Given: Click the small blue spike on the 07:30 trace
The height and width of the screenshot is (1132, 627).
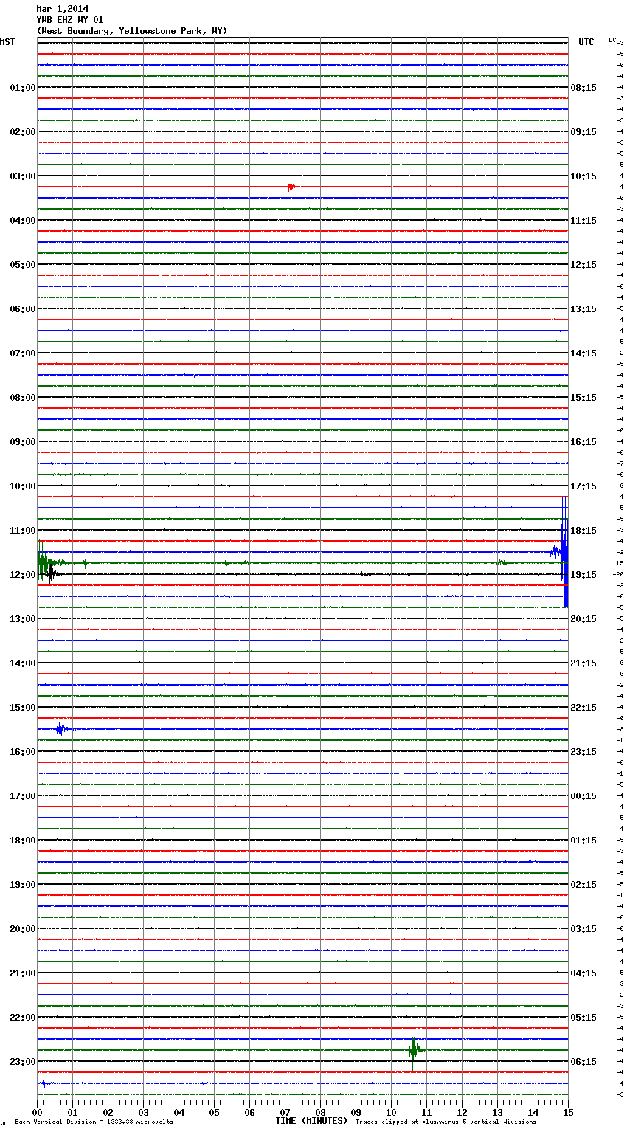Looking at the screenshot, I should pos(195,376).
